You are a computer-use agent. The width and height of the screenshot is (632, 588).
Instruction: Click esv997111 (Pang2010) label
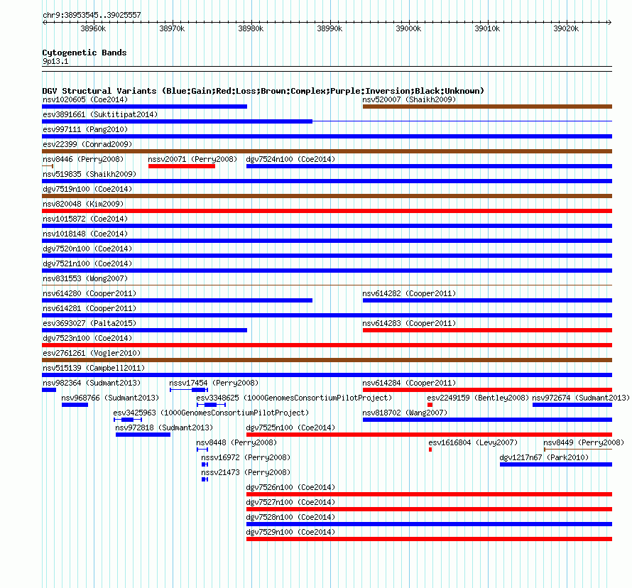pos(85,129)
